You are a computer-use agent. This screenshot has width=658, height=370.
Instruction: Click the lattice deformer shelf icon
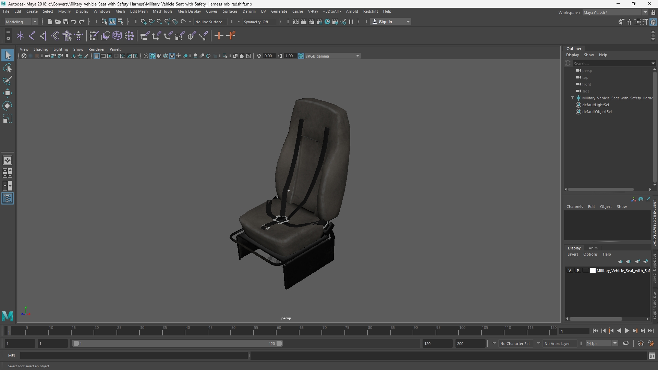[x=117, y=36]
